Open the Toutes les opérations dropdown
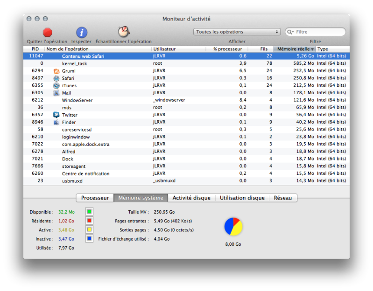This screenshot has height=291, width=373. click(x=237, y=32)
